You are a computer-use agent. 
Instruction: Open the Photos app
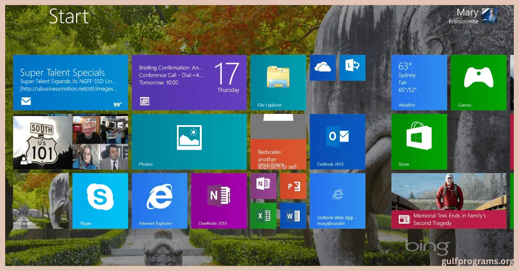pyautogui.click(x=189, y=142)
